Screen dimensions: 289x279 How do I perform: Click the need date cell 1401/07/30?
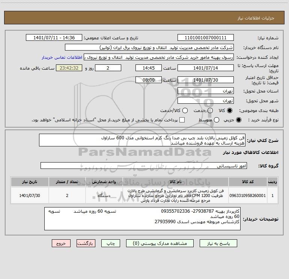click(30, 195)
